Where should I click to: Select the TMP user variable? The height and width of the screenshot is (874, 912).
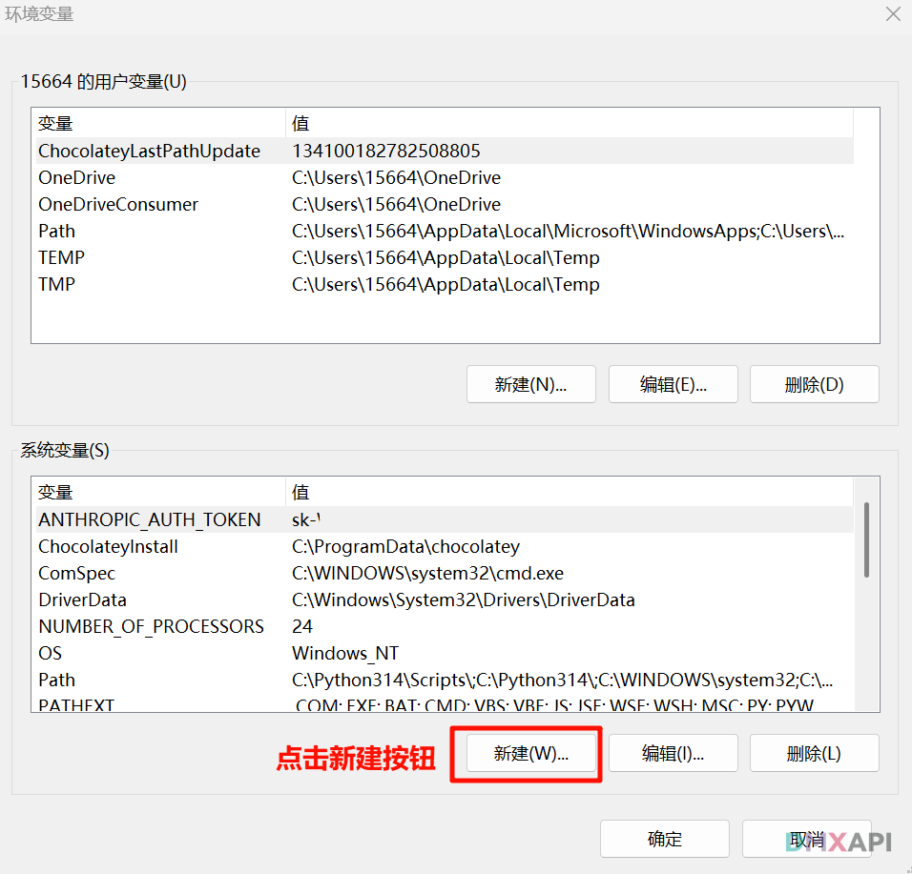click(x=56, y=284)
